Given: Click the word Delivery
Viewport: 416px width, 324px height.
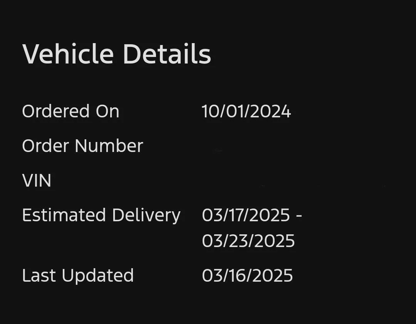Looking at the screenshot, I should tap(146, 215).
